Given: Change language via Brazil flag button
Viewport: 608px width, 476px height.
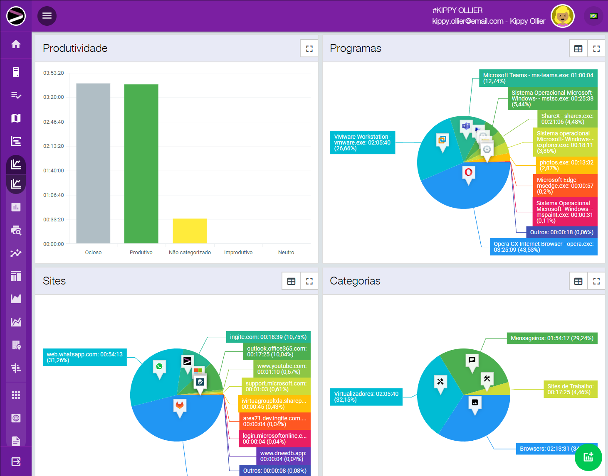Looking at the screenshot, I should pyautogui.click(x=593, y=16).
